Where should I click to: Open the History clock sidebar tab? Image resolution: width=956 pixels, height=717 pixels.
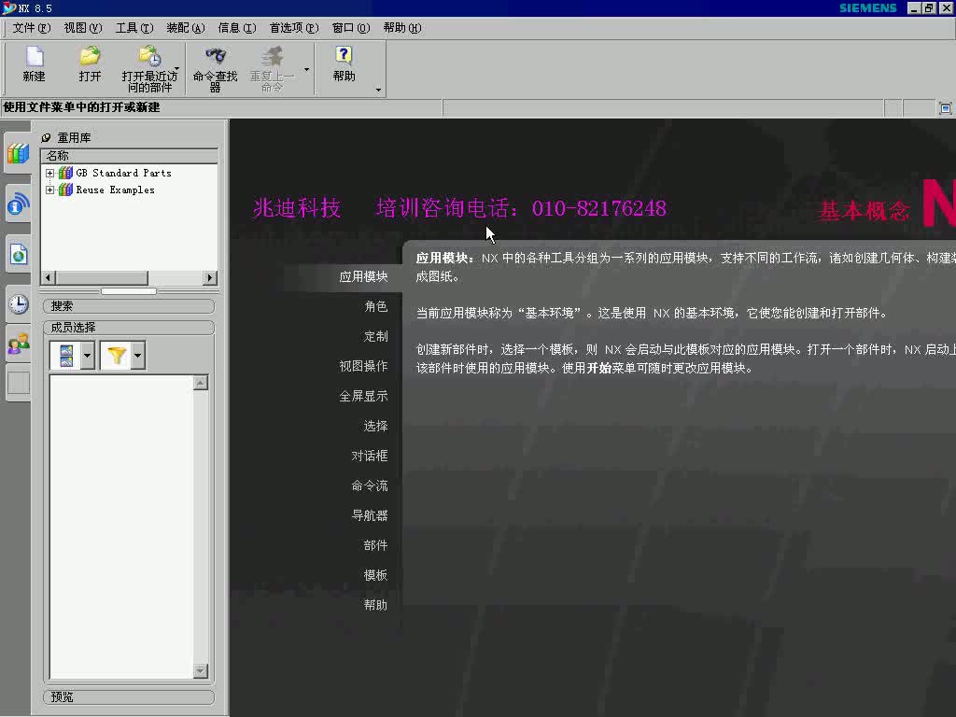click(19, 303)
